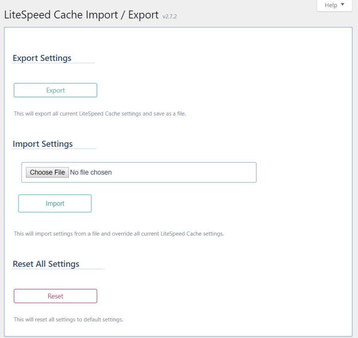Image resolution: width=358 pixels, height=338 pixels.
Task: Click the Export settings button
Action: (55, 90)
